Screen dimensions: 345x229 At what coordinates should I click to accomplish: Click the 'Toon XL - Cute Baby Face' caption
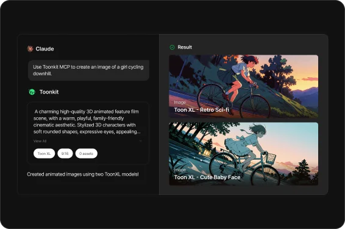click(x=207, y=177)
